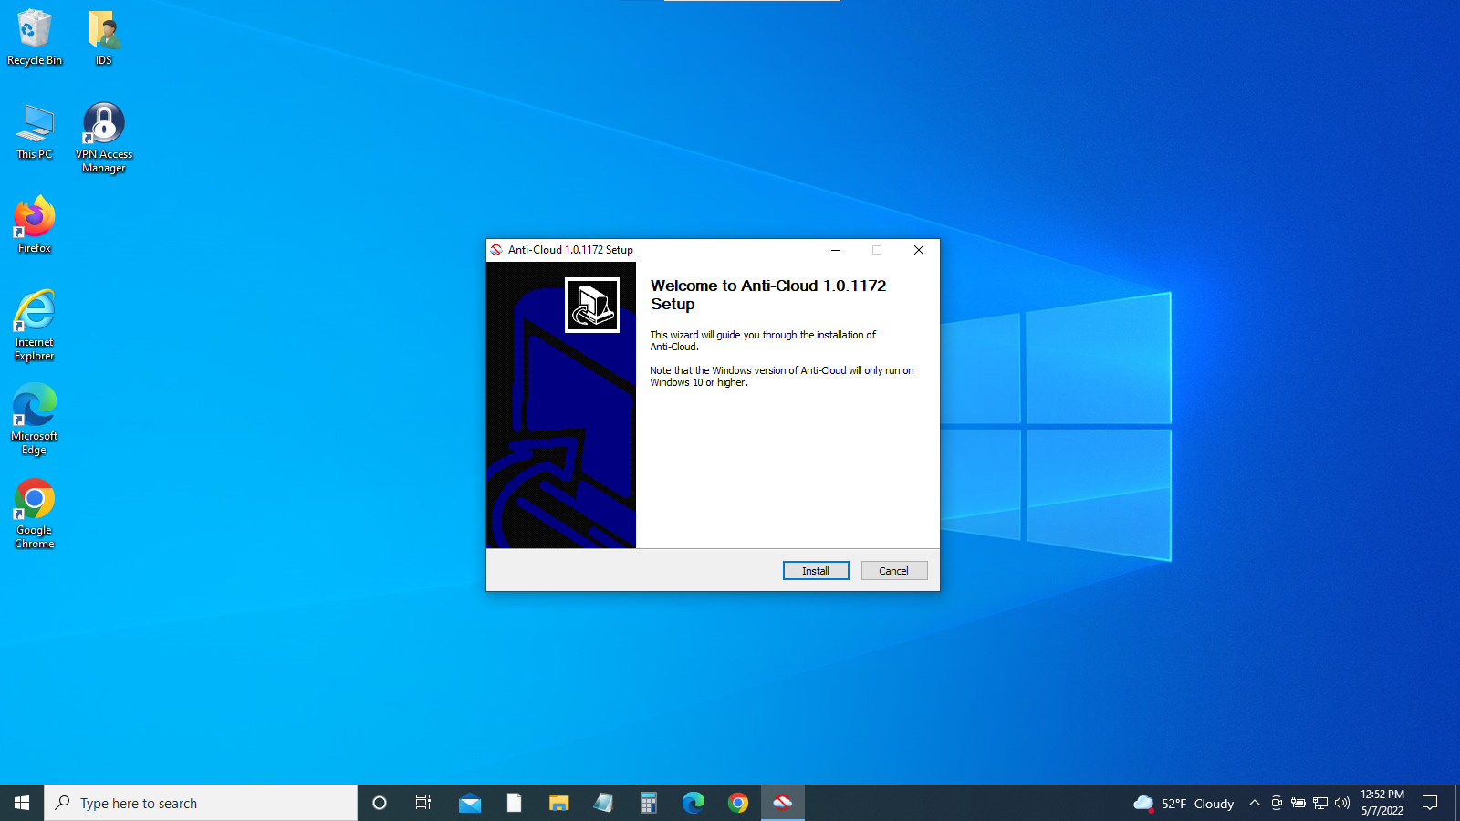Screen dimensions: 1460x821
Task: Open Cortana from the taskbar
Action: [x=380, y=803]
